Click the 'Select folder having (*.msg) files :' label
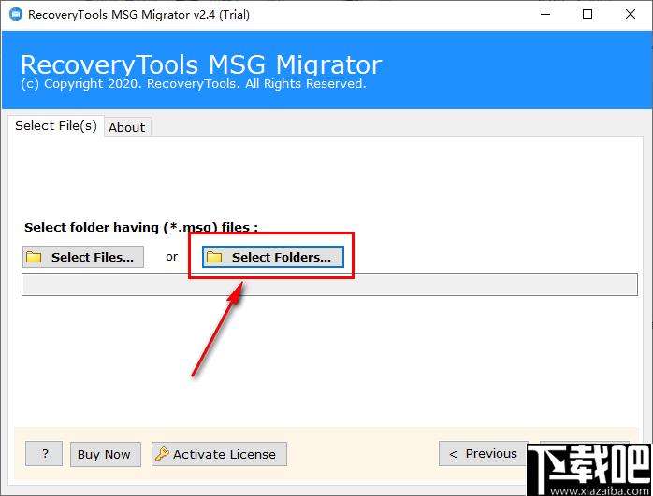Screen dimensions: 653x496 (x=141, y=227)
